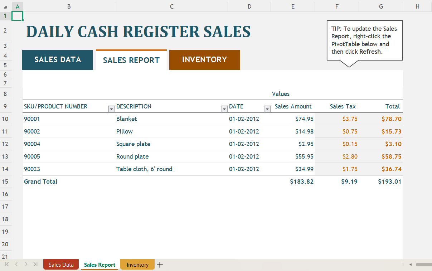Click the INVENTORY navigation button
Image resolution: width=432 pixels, height=271 pixels.
point(205,60)
